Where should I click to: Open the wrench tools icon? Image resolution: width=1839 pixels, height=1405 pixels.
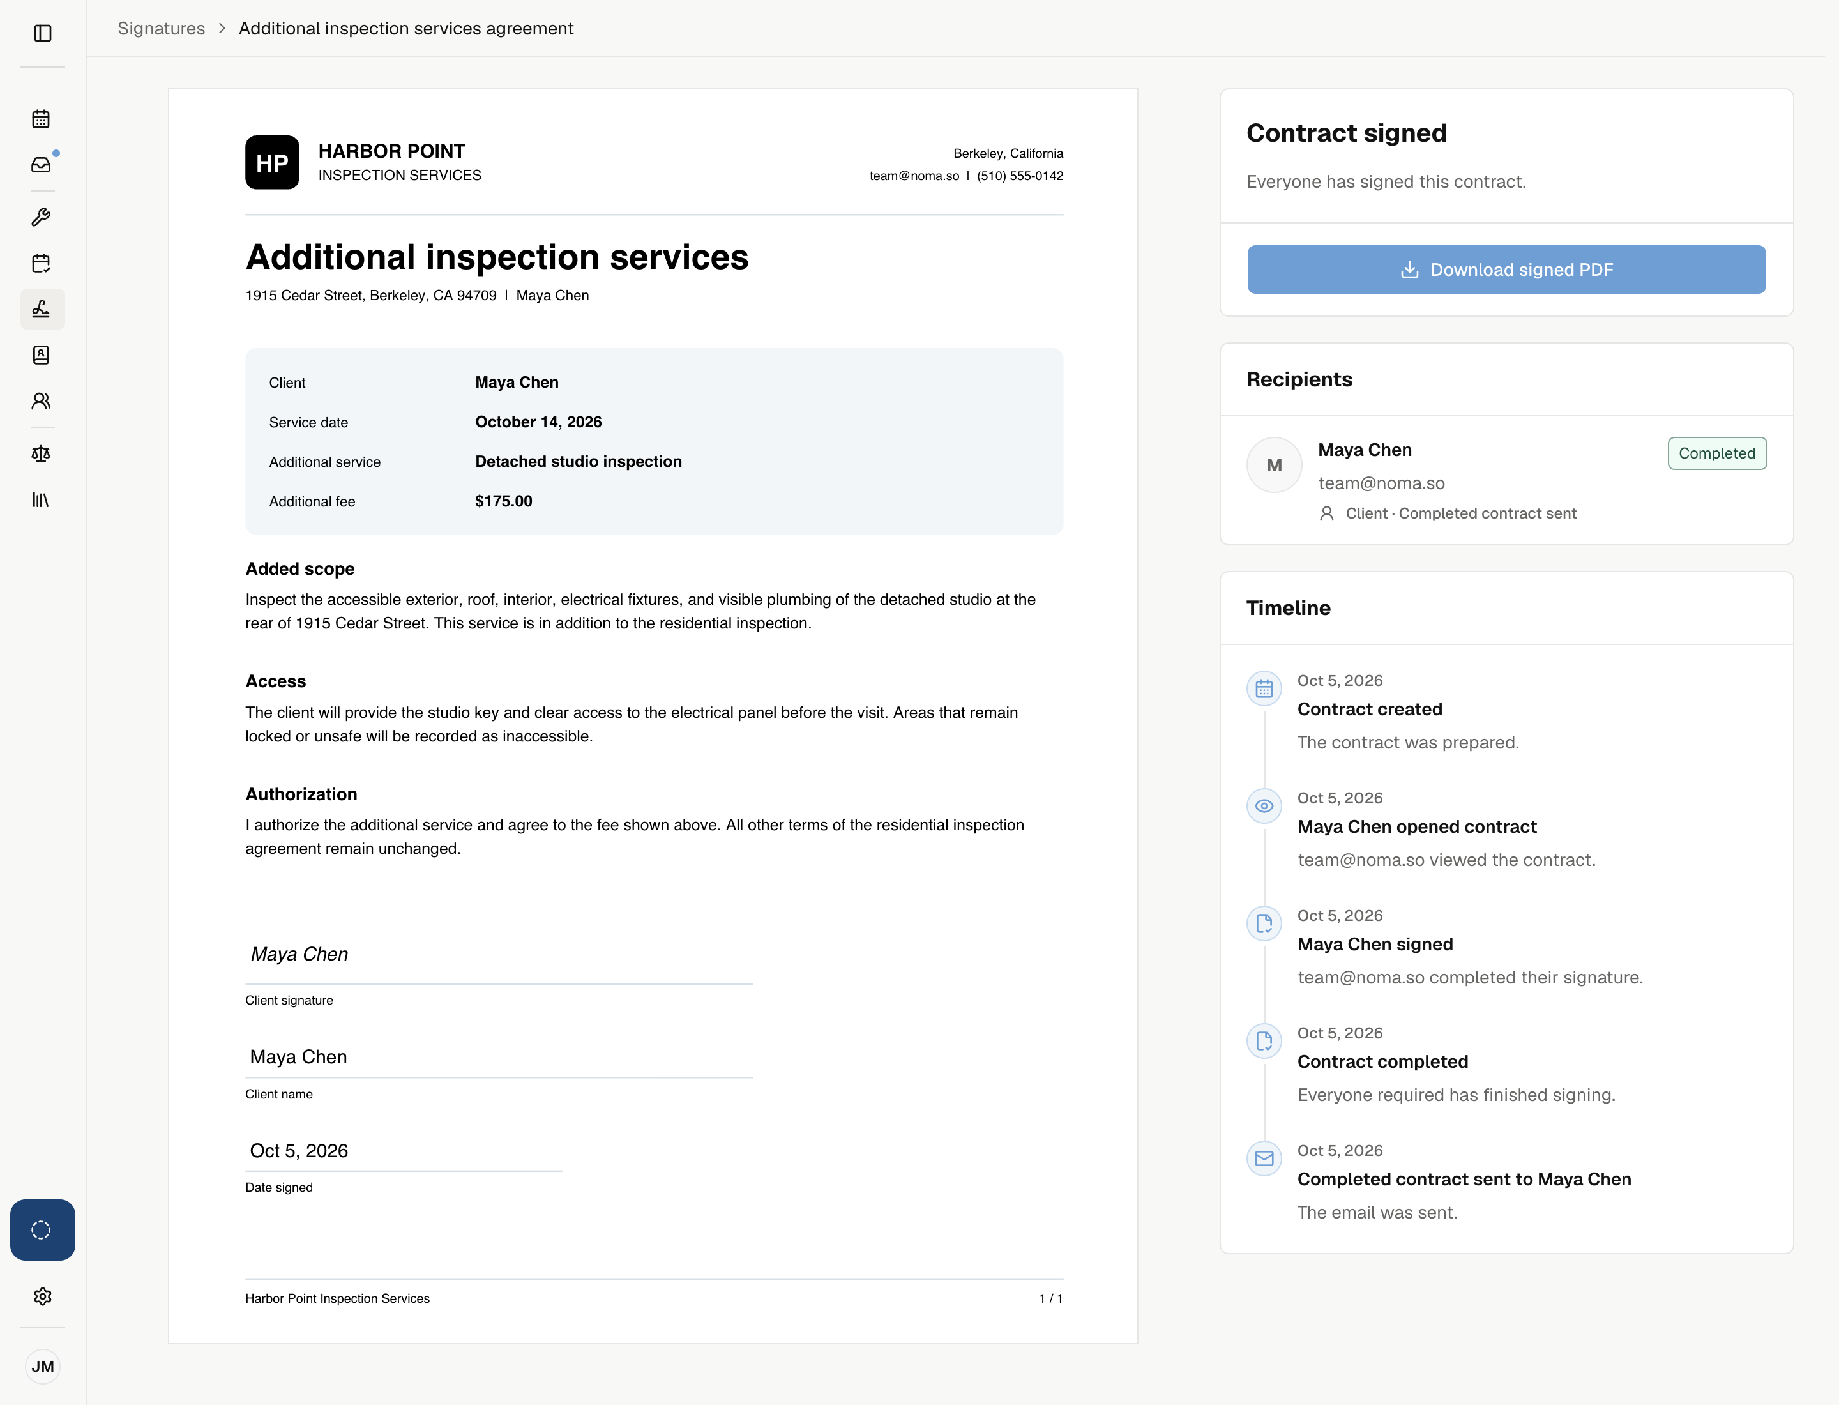[41, 217]
